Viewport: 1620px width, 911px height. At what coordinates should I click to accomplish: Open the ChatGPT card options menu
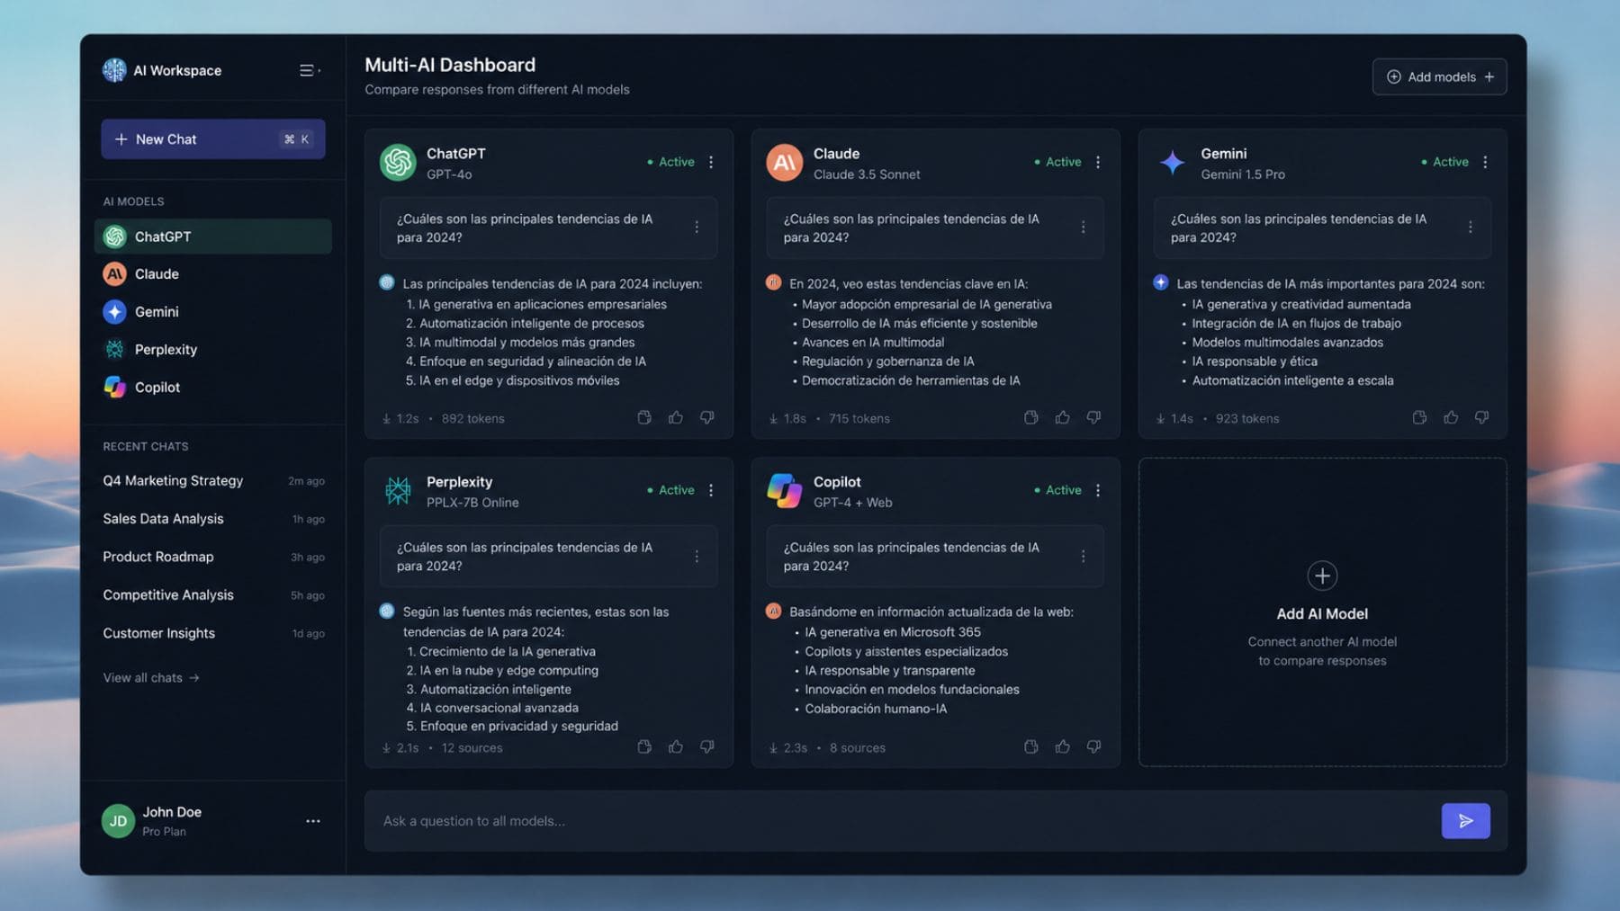tap(711, 162)
